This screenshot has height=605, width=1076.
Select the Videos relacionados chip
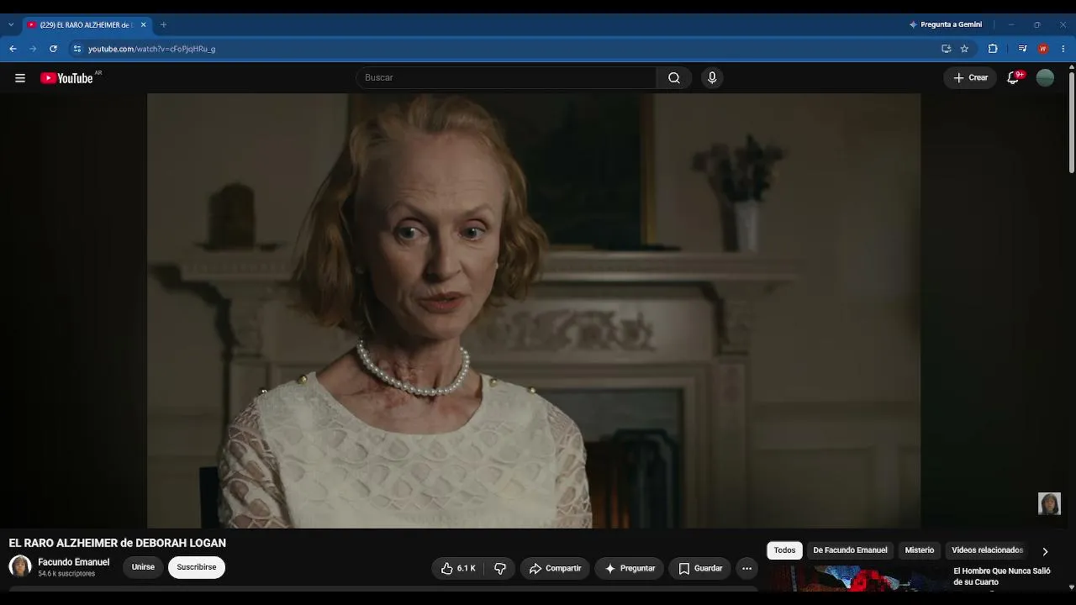pos(988,550)
